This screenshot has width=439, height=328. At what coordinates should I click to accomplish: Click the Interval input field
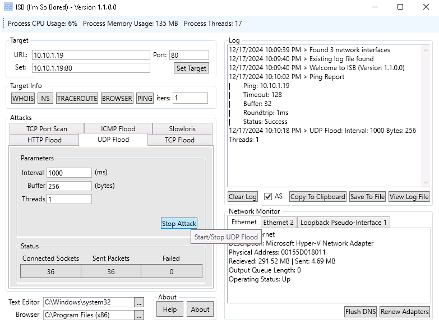tap(69, 173)
